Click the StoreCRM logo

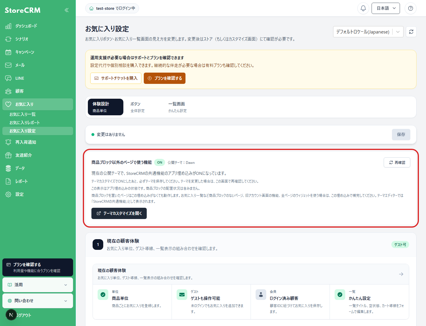click(22, 10)
